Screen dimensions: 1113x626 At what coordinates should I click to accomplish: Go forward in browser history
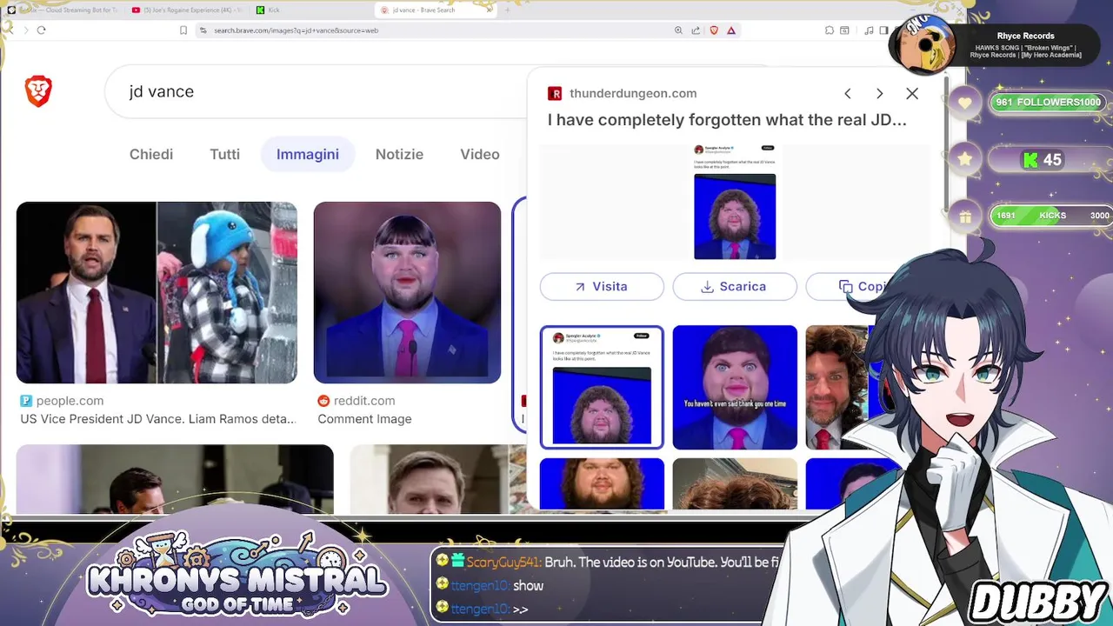25,30
